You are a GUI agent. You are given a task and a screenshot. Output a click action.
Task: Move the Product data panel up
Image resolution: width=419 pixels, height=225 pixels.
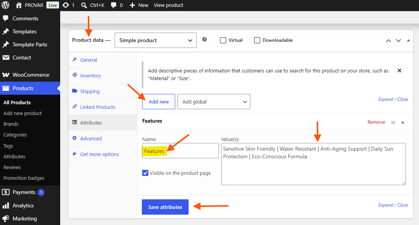(389, 41)
